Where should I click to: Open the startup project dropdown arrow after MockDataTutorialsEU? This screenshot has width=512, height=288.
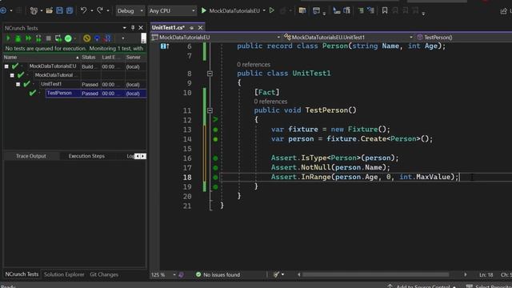(x=264, y=10)
